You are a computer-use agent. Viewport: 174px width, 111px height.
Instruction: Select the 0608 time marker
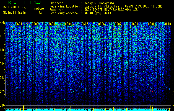(x=135, y=24)
